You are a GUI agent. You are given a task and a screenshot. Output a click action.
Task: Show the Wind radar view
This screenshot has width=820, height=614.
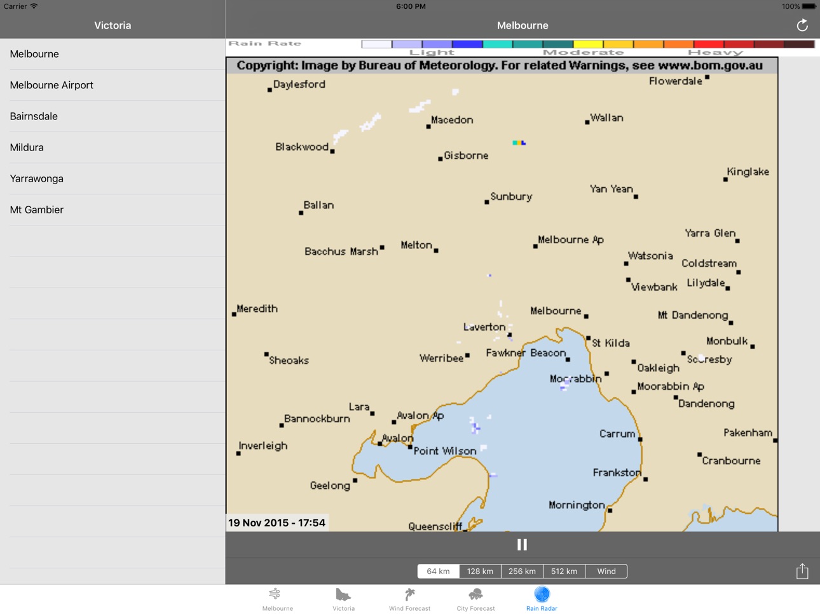point(606,571)
